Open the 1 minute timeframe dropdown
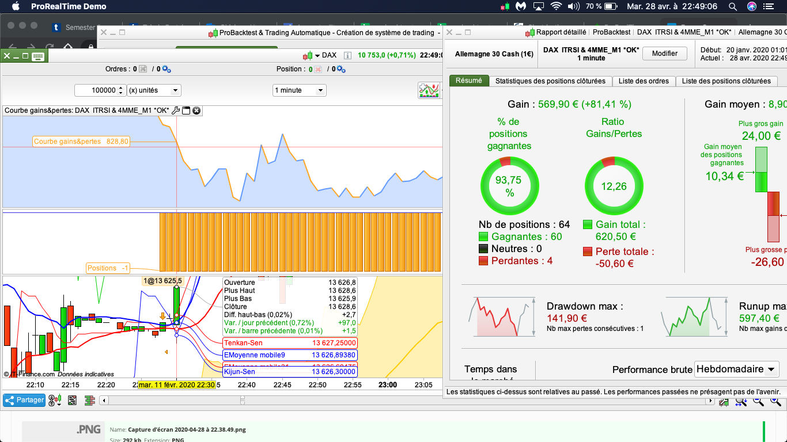This screenshot has width=787, height=442. tap(300, 90)
